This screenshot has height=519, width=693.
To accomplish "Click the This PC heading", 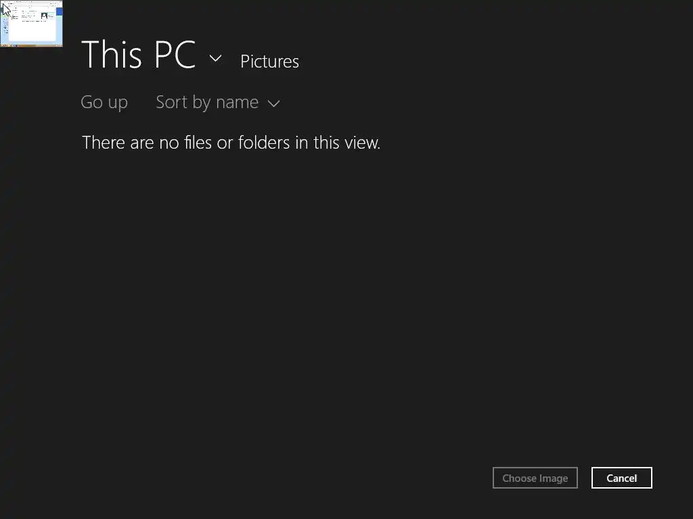I will coord(138,55).
